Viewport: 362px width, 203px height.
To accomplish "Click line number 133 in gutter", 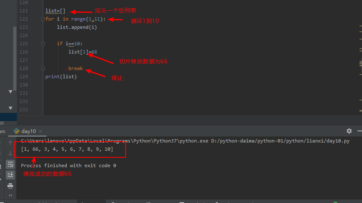I will [23, 110].
